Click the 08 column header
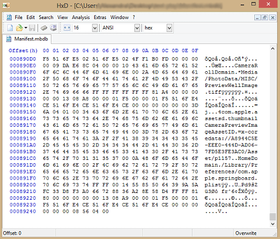Viewport: 280px width, 239px height. pos(125,50)
